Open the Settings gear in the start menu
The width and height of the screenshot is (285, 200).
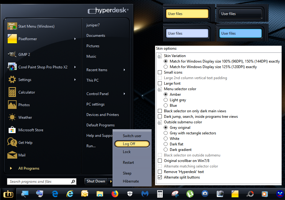12,79
